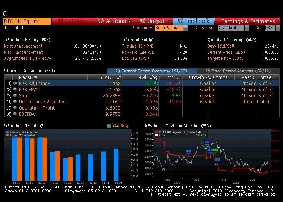This screenshot has width=283, height=202.
Task: Click the USD currency field
Action: coord(270,28)
